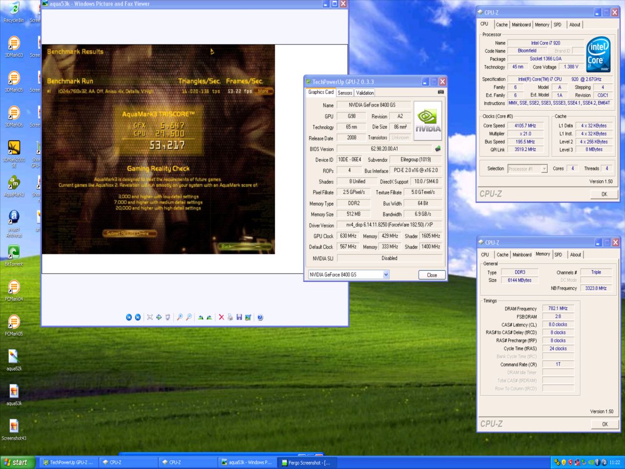Open Mainboard tab in the upper CPU-Z window
This screenshot has width=625, height=469.
tap(521, 24)
